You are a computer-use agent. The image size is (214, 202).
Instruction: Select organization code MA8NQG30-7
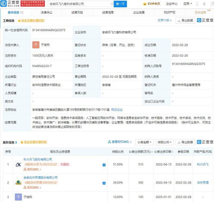click(42, 66)
